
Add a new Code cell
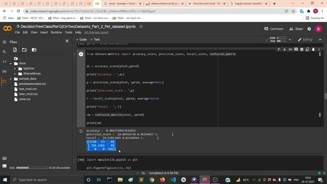point(81,40)
